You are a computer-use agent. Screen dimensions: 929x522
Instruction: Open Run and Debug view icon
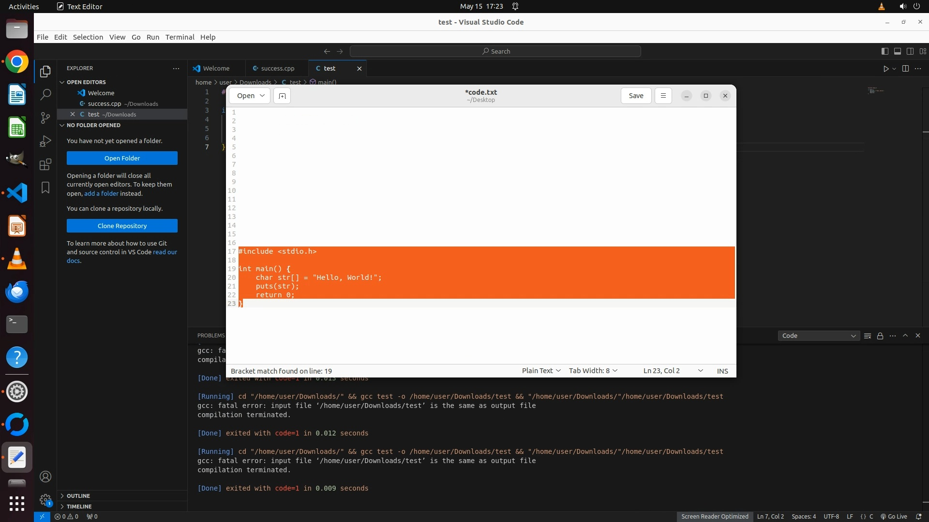(45, 141)
